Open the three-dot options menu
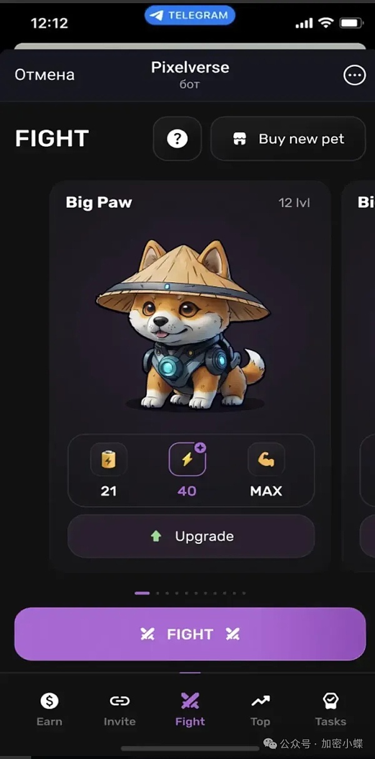Screen dimensions: 375x759 click(354, 75)
